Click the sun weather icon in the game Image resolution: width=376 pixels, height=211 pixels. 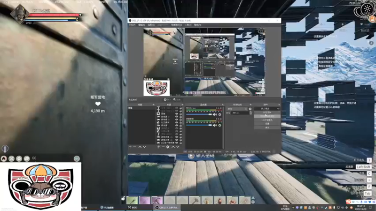[367, 9]
